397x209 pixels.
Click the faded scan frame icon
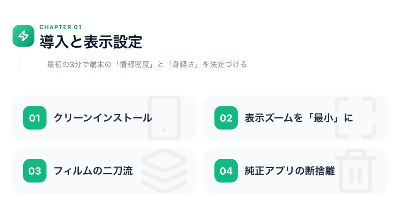[355, 118]
